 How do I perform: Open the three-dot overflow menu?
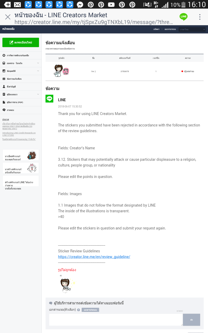(200, 17)
